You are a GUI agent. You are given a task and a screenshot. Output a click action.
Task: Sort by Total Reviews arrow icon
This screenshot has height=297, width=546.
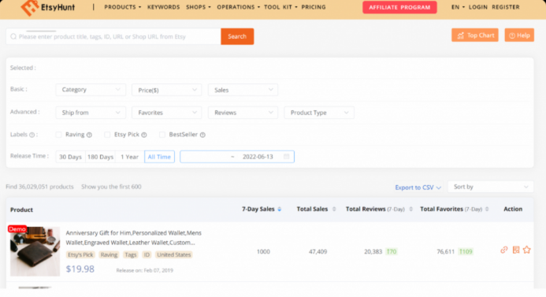point(411,210)
